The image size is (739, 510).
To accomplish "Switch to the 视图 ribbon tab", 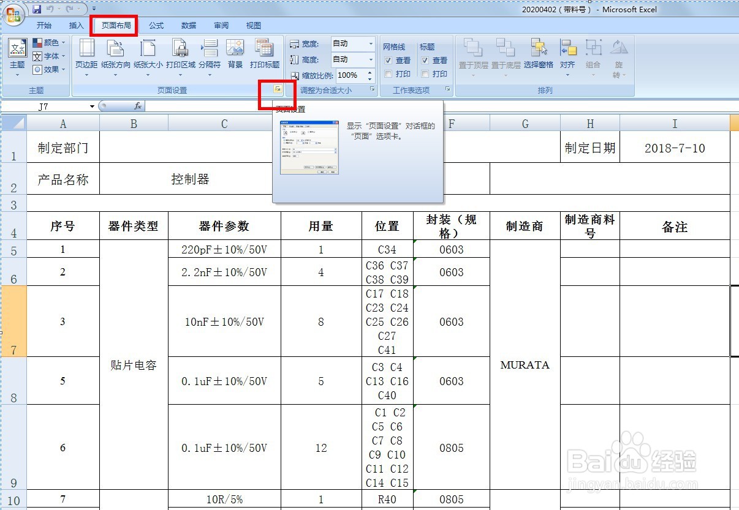I will (253, 25).
